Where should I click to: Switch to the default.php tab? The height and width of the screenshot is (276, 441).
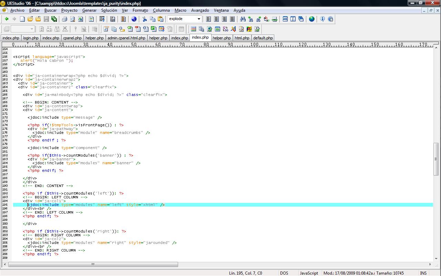pos(263,38)
